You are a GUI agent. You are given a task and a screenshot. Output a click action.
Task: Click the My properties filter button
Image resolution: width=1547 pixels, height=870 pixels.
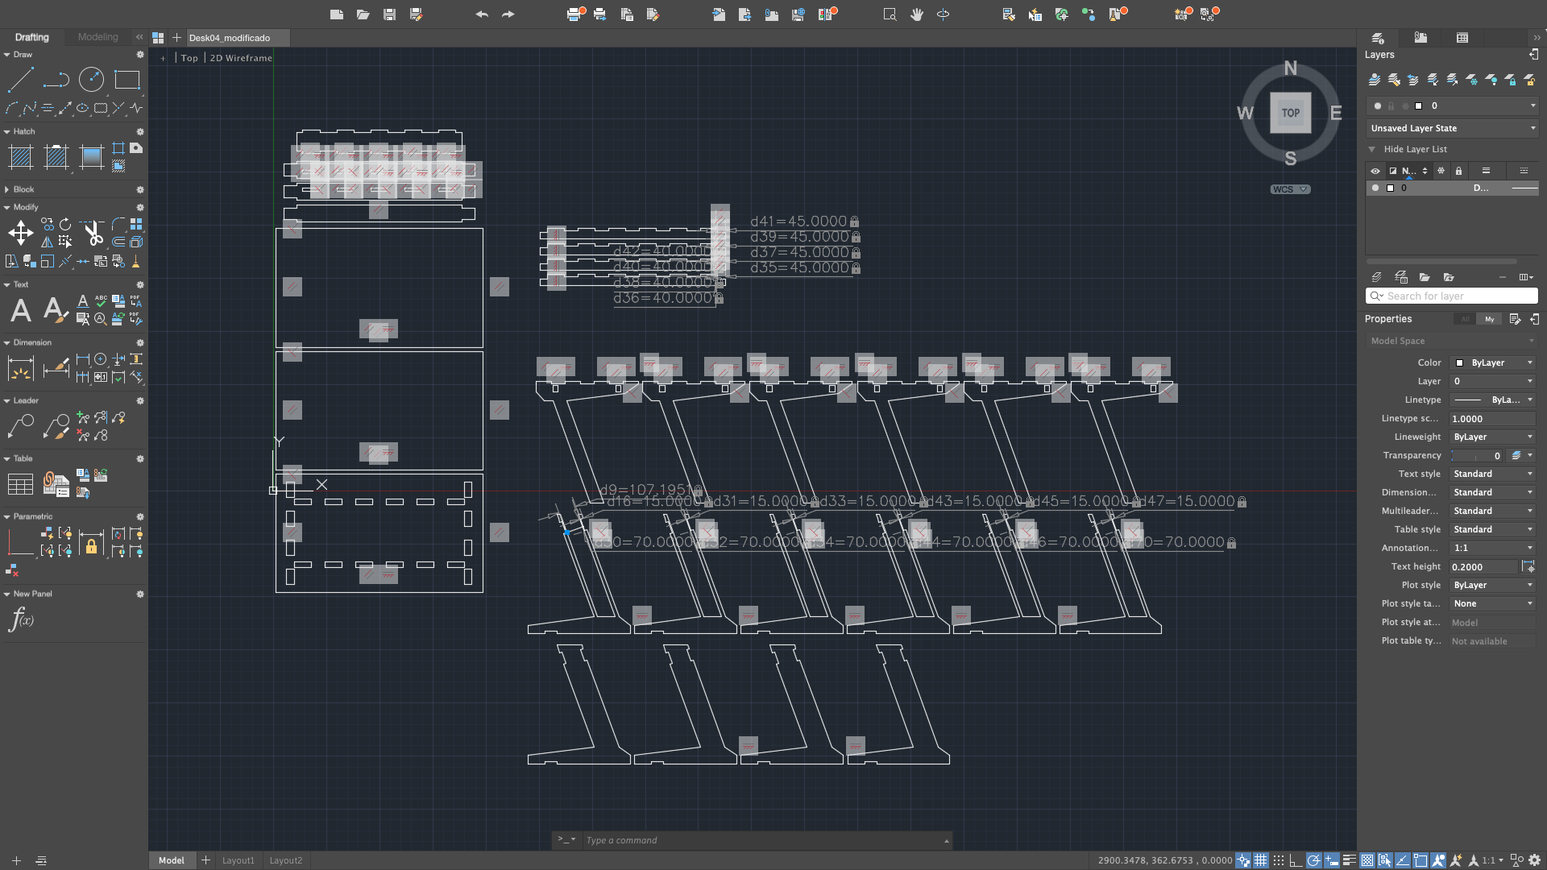pos(1490,319)
